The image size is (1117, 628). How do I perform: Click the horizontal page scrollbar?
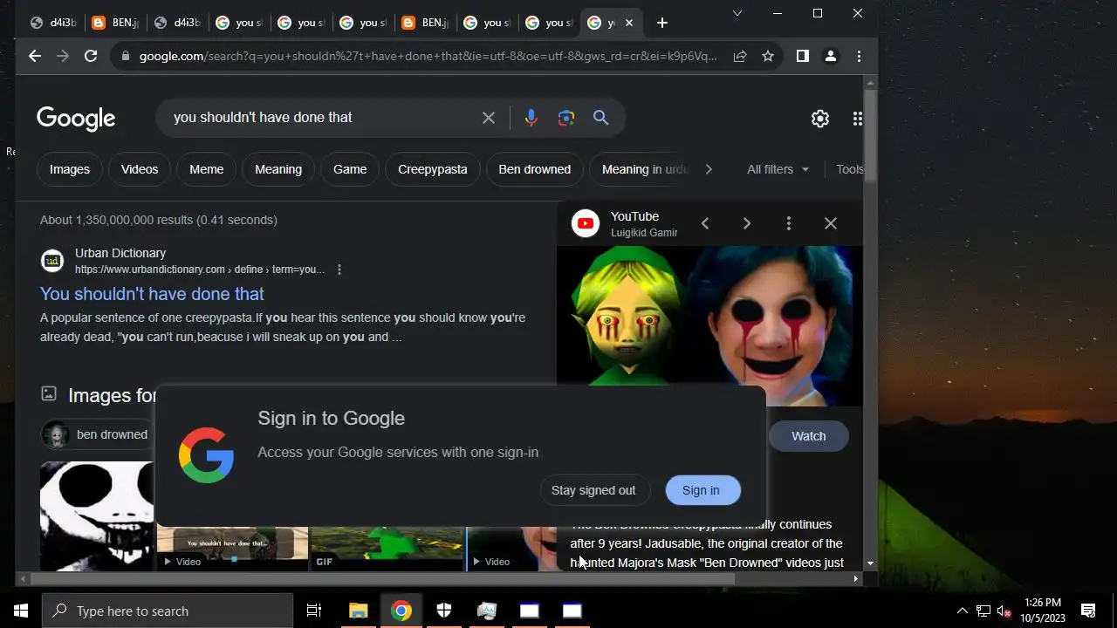pyautogui.click(x=382, y=578)
